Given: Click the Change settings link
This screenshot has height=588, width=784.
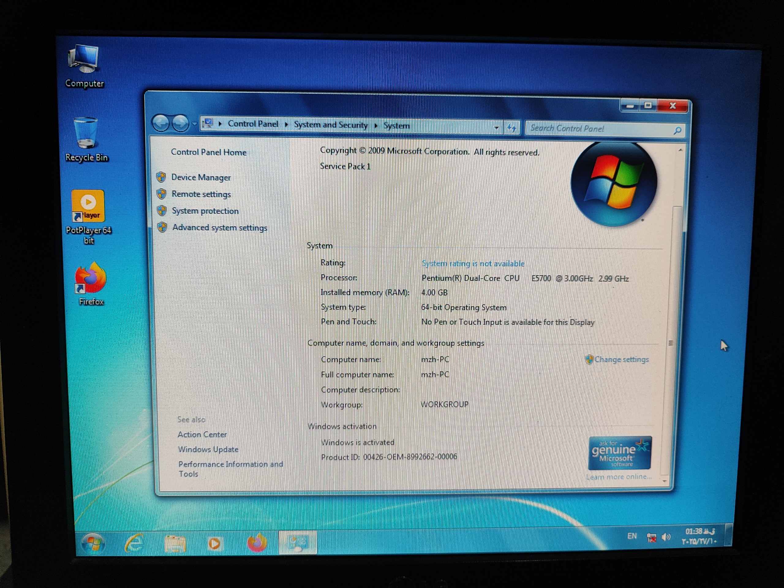Looking at the screenshot, I should click(621, 360).
